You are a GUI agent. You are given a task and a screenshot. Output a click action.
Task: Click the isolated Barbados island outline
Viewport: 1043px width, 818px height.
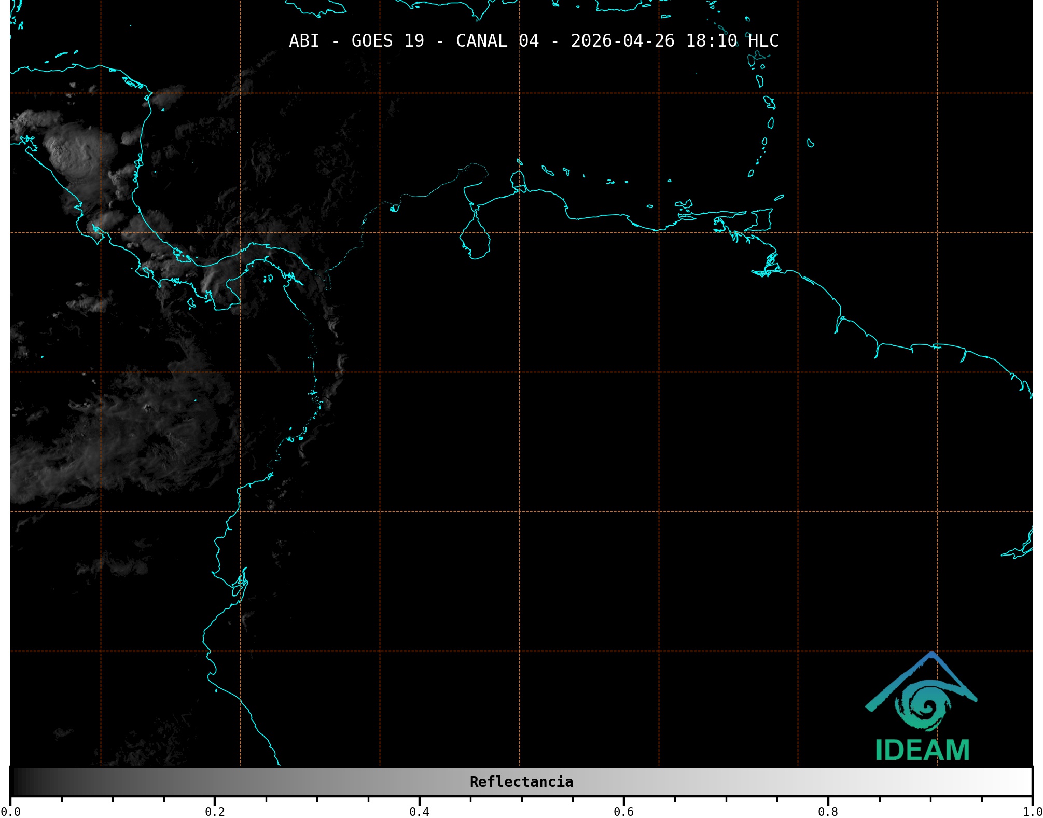(x=810, y=143)
